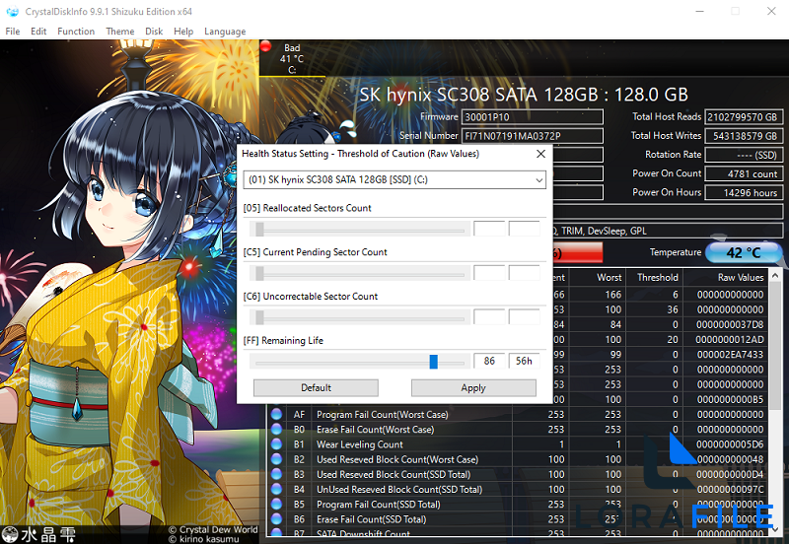Click the status orb in the B3 row

276,474
